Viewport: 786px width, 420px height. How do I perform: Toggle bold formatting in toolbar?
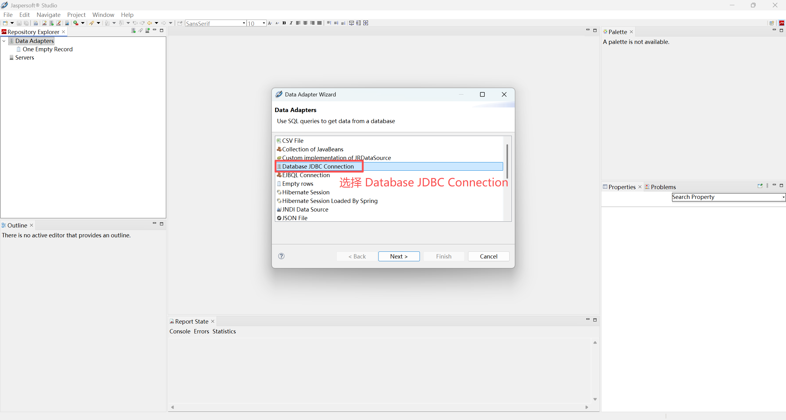pyautogui.click(x=284, y=23)
